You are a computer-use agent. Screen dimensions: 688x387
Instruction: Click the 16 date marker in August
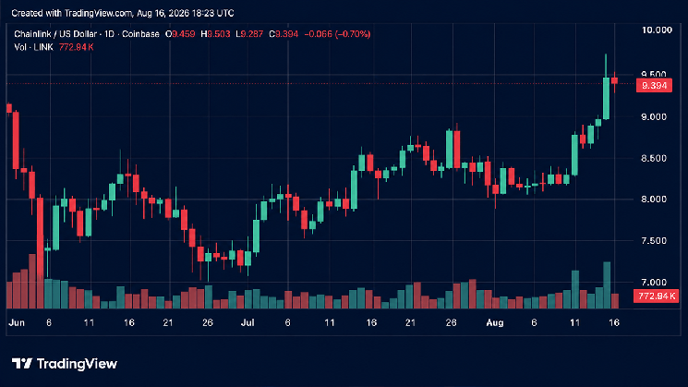[x=614, y=322]
